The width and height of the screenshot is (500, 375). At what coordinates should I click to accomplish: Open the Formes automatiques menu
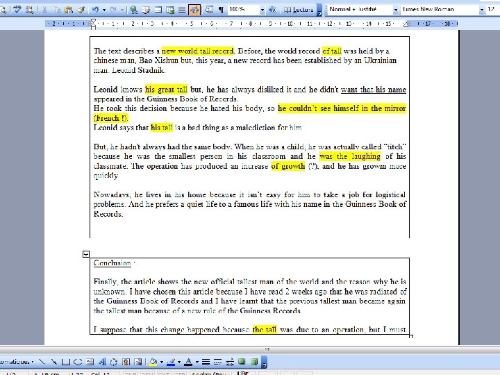[17, 362]
